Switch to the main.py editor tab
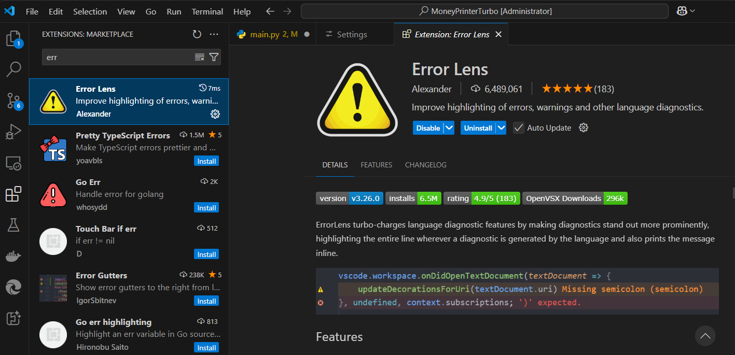Viewport: 735px width, 355px height. [272, 34]
